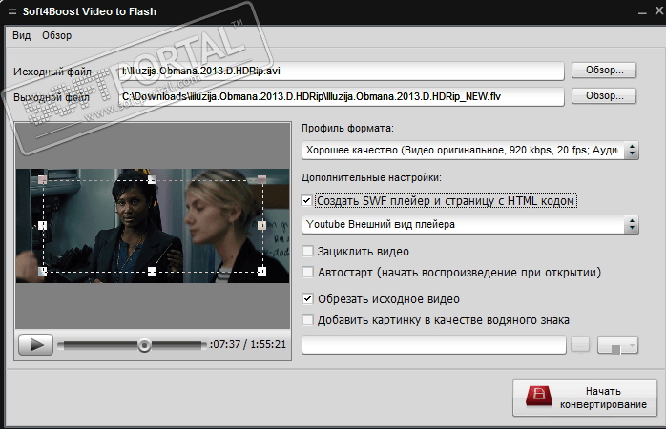Click right-middle crop handle on preview

tap(261, 225)
